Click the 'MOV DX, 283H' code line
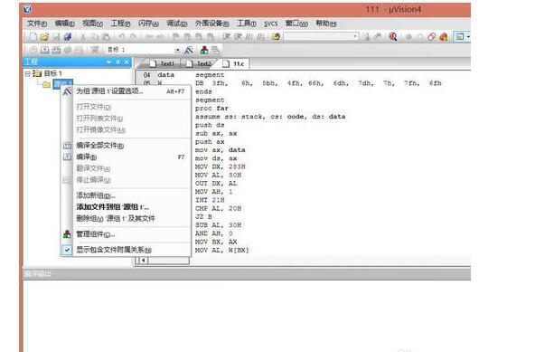The height and width of the screenshot is (352, 554). pyautogui.click(x=221, y=166)
